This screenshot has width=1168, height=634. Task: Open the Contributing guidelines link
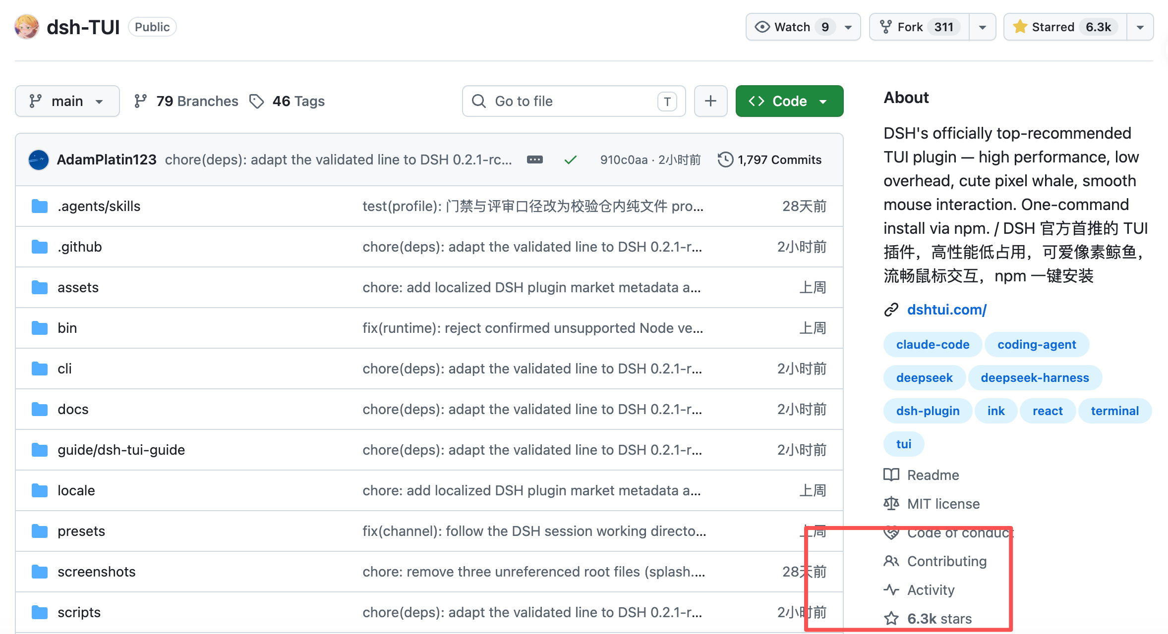[x=947, y=561]
